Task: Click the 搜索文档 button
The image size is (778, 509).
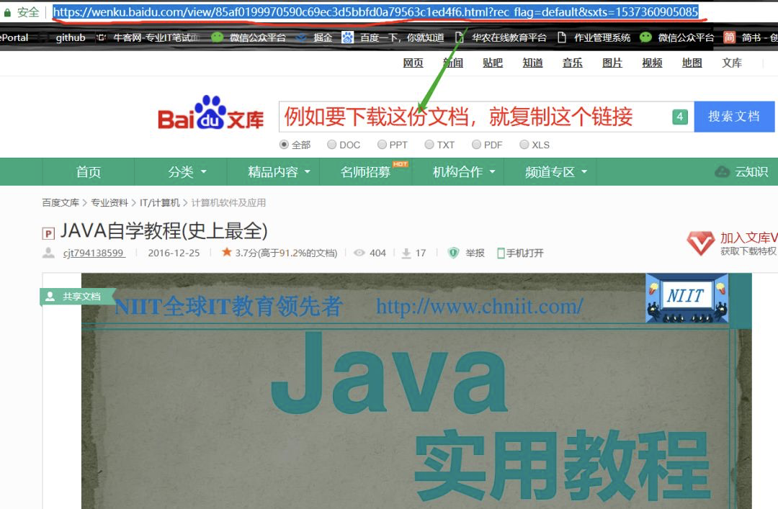Action: pyautogui.click(x=734, y=117)
